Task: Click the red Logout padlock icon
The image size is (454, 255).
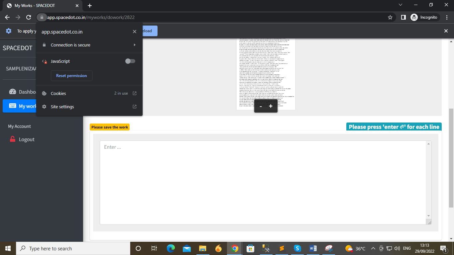Action: coord(13,139)
